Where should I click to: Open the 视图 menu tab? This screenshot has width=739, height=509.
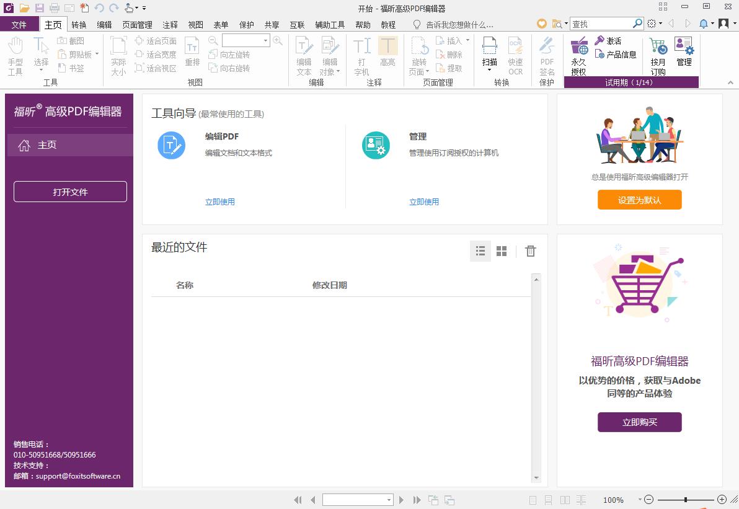pos(195,25)
